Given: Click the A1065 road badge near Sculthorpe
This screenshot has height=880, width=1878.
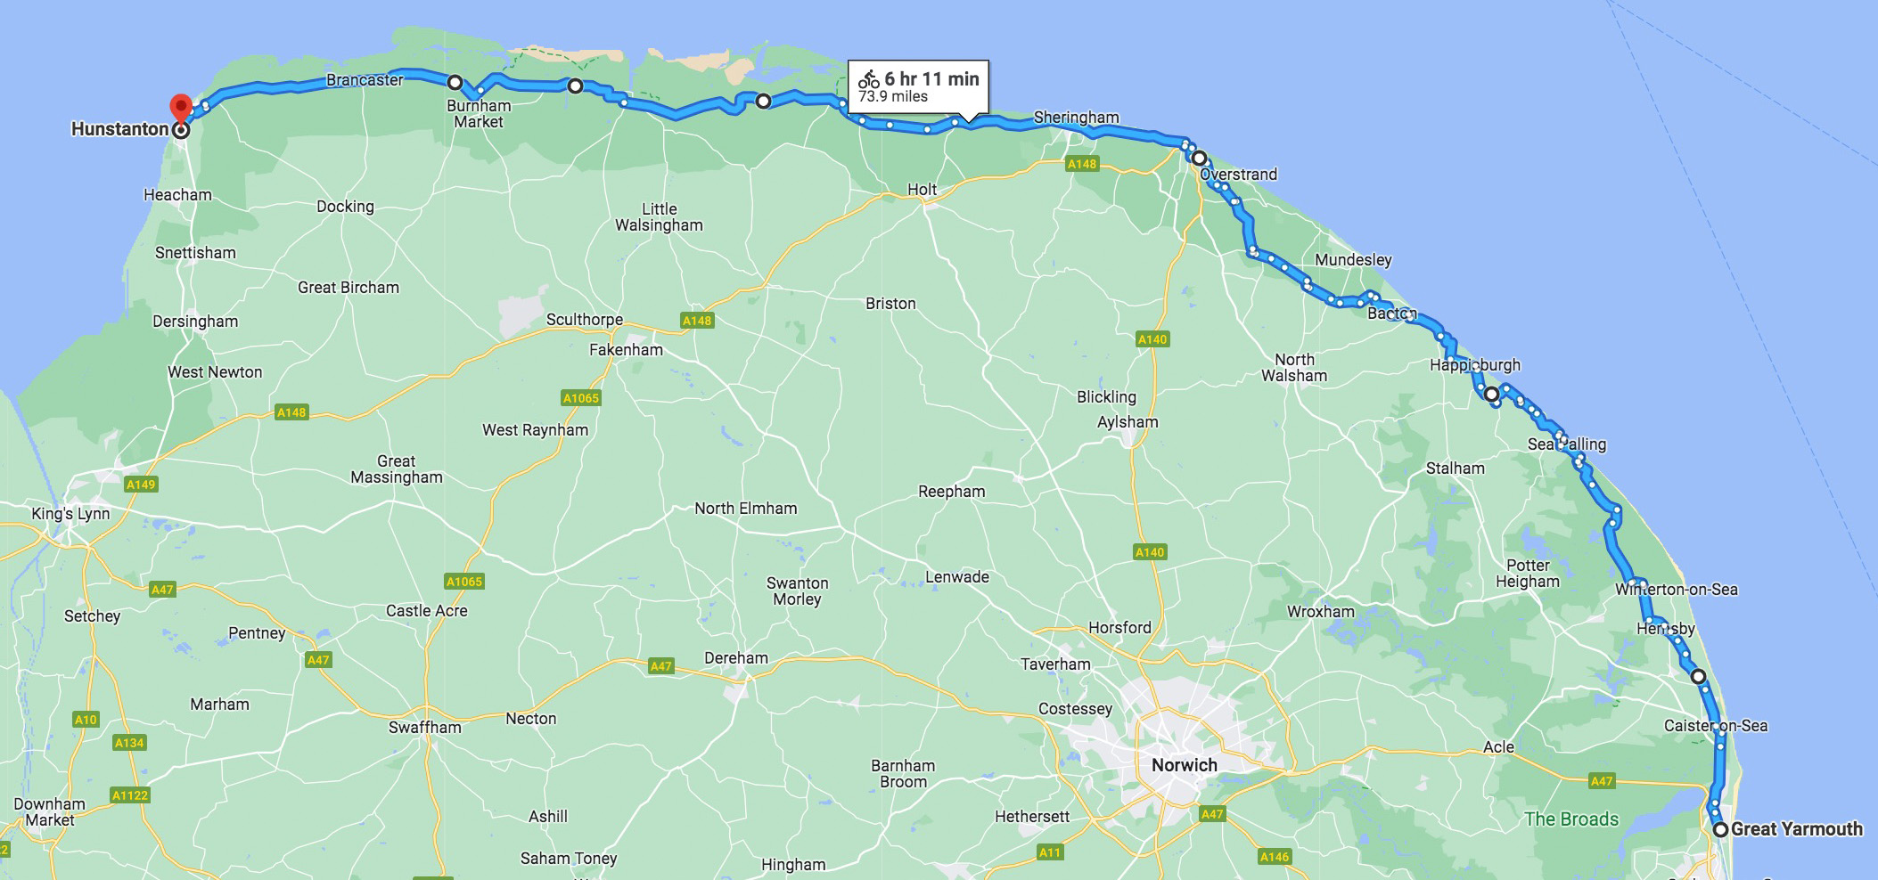Looking at the screenshot, I should pyautogui.click(x=580, y=398).
